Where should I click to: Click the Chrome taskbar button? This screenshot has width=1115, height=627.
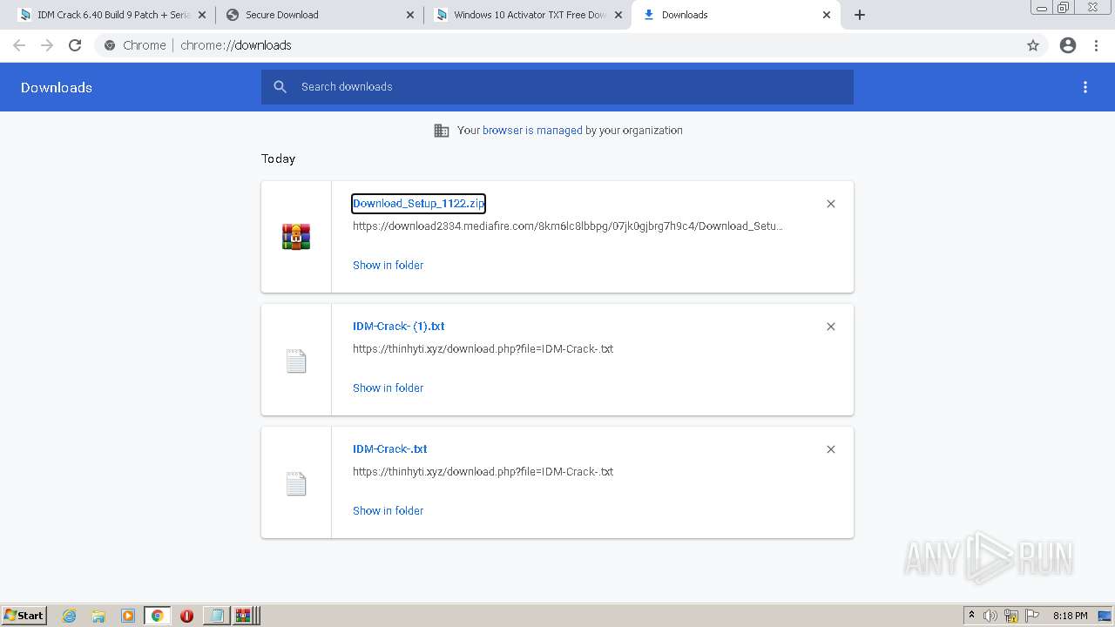point(158,616)
